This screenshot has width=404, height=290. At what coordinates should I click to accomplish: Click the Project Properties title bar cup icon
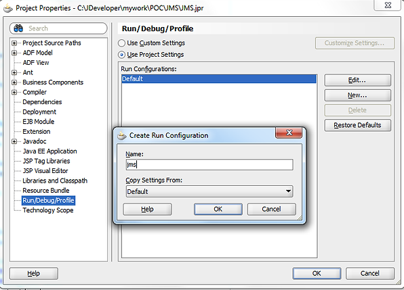pyautogui.click(x=8, y=8)
